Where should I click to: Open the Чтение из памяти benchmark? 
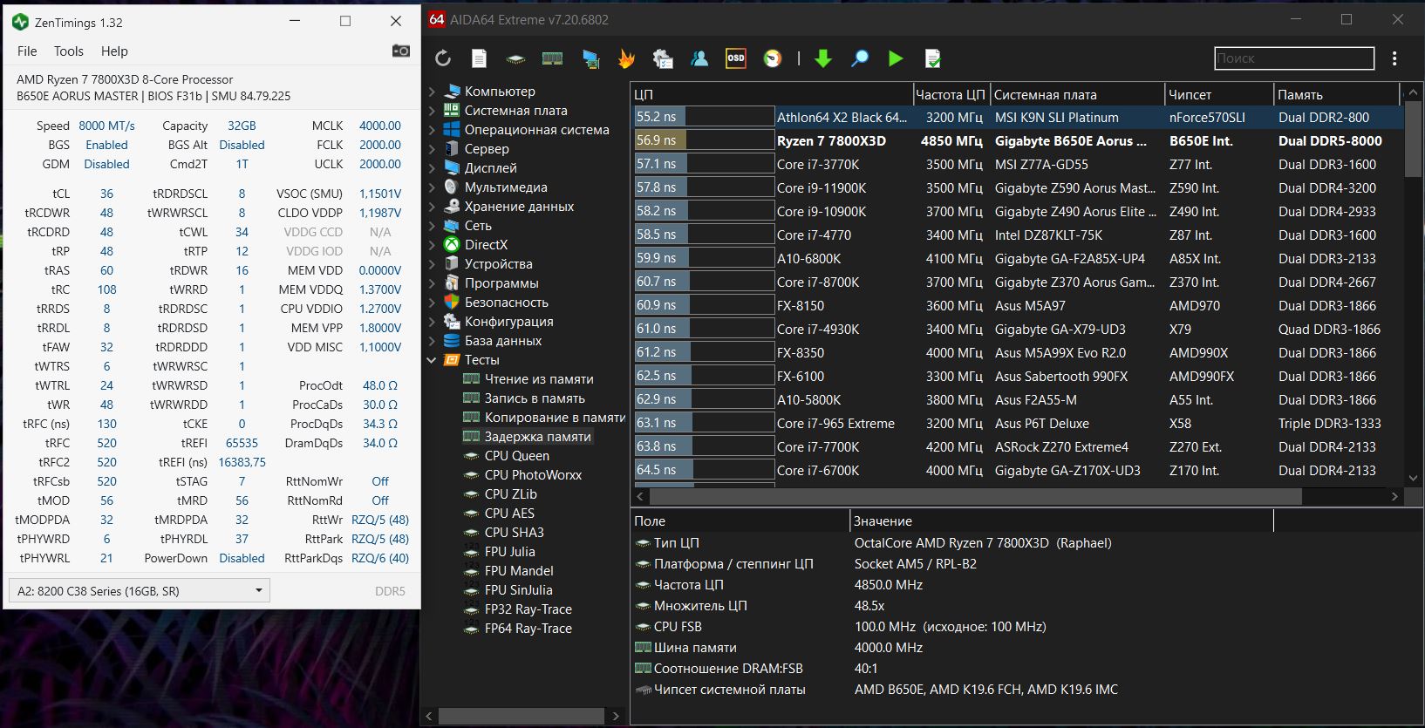(x=539, y=378)
